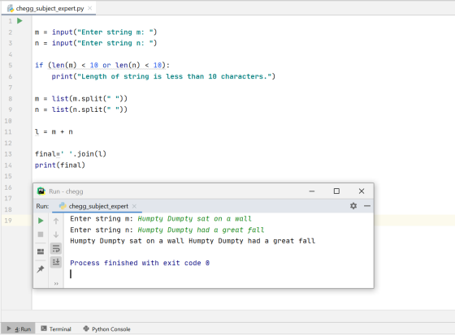Click the output line 'Humpty Dumpty sat on a wall Humpty Dumpty...'

[193, 241]
